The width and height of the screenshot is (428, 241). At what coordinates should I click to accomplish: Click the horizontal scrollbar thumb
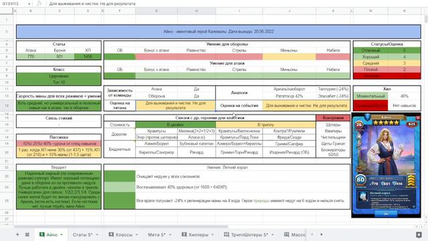pos(120,226)
